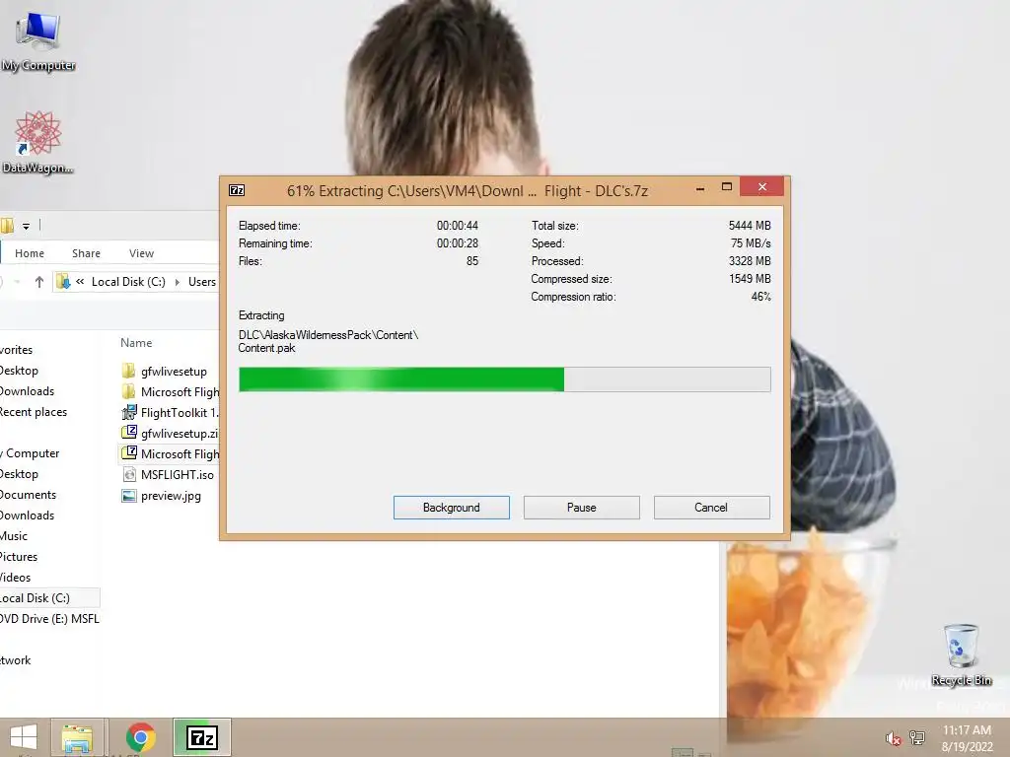Click the double-chevron in the address bar
The image size is (1010, 757).
(x=80, y=281)
